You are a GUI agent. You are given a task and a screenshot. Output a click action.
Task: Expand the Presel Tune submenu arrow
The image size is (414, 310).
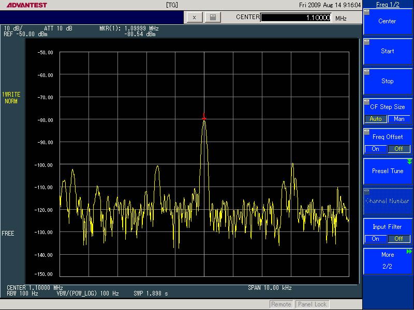409,162
